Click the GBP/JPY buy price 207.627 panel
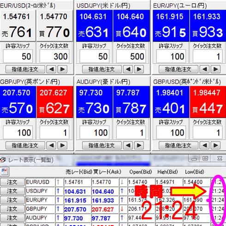Viewport: 226px width, 226px height. [x=55, y=102]
